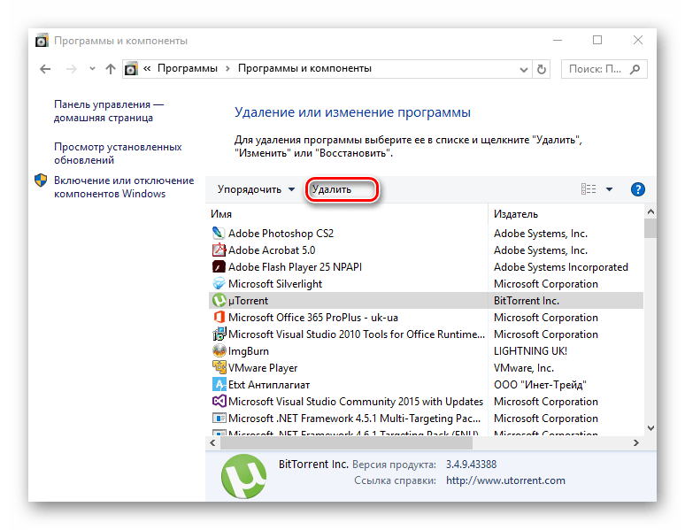Open the address bar history dropdown
Viewport: 685px width, 530px height.
523,70
